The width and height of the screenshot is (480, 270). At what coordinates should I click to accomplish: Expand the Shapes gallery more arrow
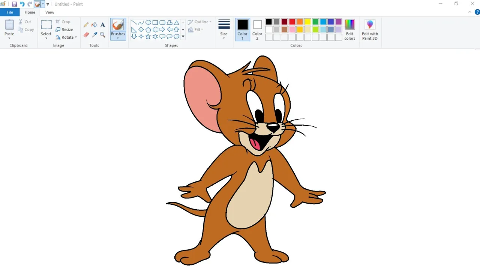tap(183, 37)
